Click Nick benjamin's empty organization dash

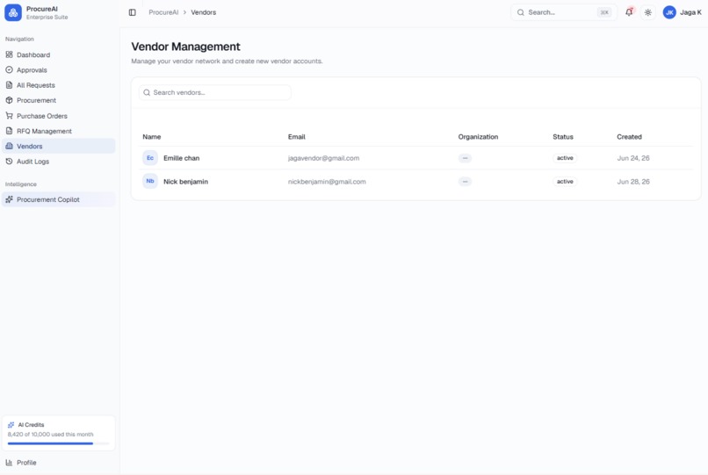pos(465,182)
